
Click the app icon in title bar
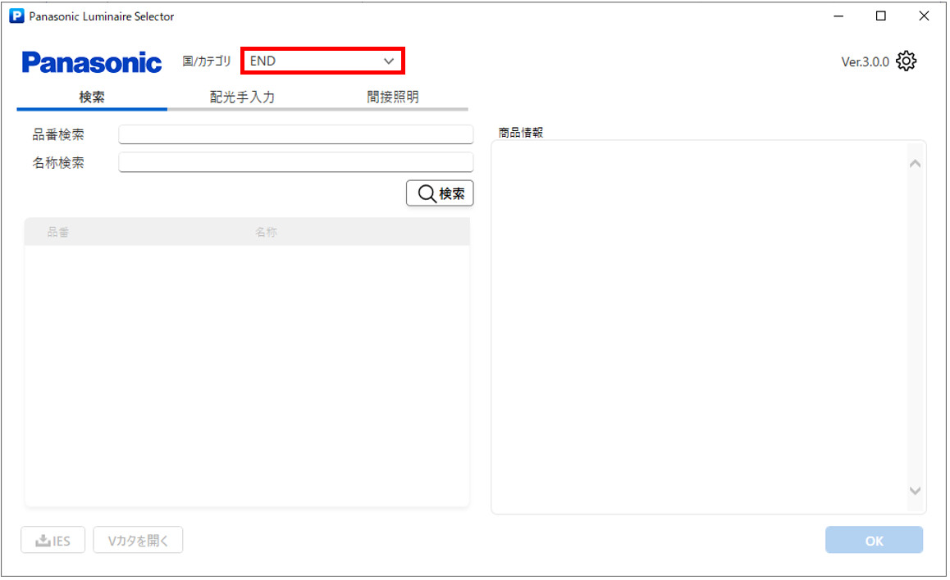pos(16,16)
